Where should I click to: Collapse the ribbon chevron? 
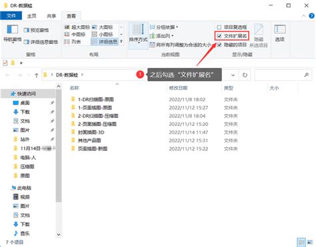pyautogui.click(x=303, y=16)
